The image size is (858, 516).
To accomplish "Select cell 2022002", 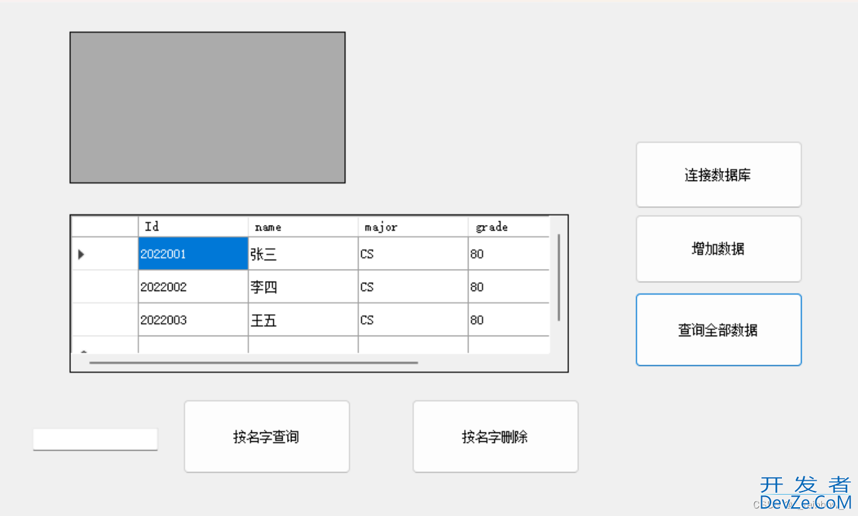I will pyautogui.click(x=193, y=287).
